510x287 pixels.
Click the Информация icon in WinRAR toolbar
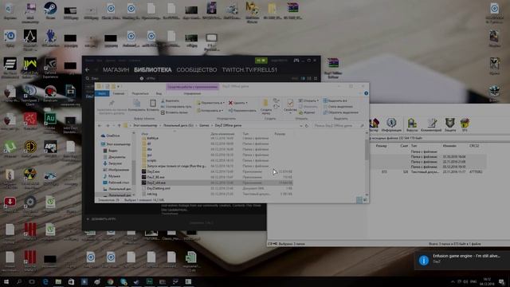click(391, 124)
